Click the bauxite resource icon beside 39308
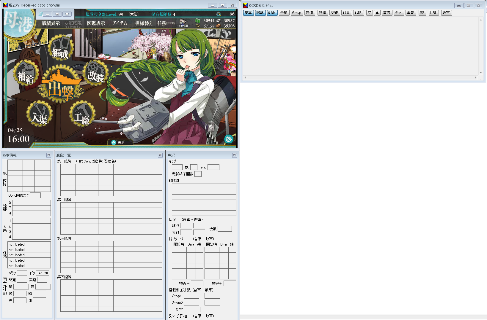Screen dimensions: 487x320 click(x=219, y=26)
